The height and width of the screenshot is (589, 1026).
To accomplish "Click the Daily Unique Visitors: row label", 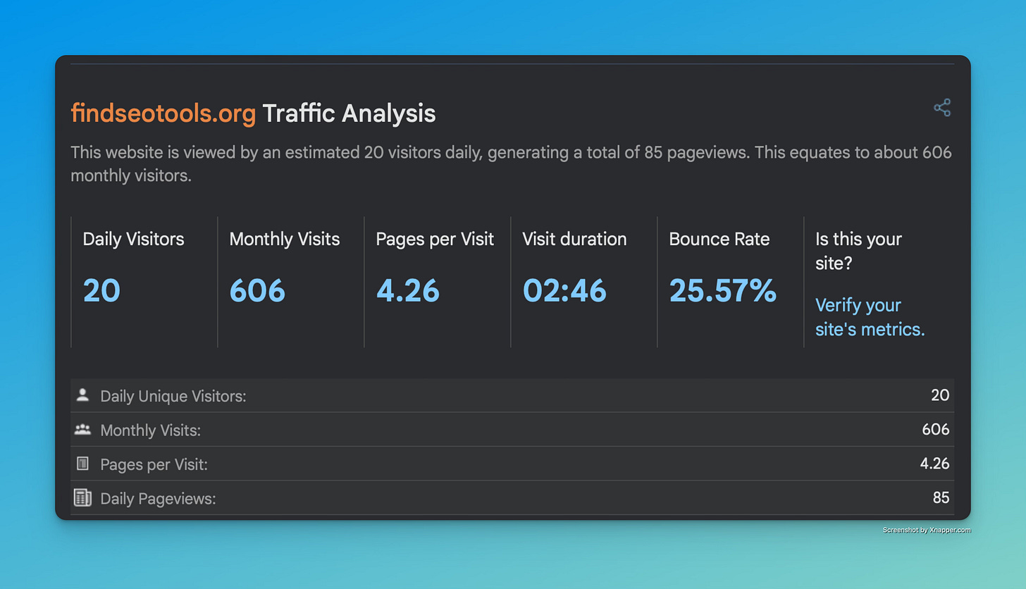I will pyautogui.click(x=173, y=396).
